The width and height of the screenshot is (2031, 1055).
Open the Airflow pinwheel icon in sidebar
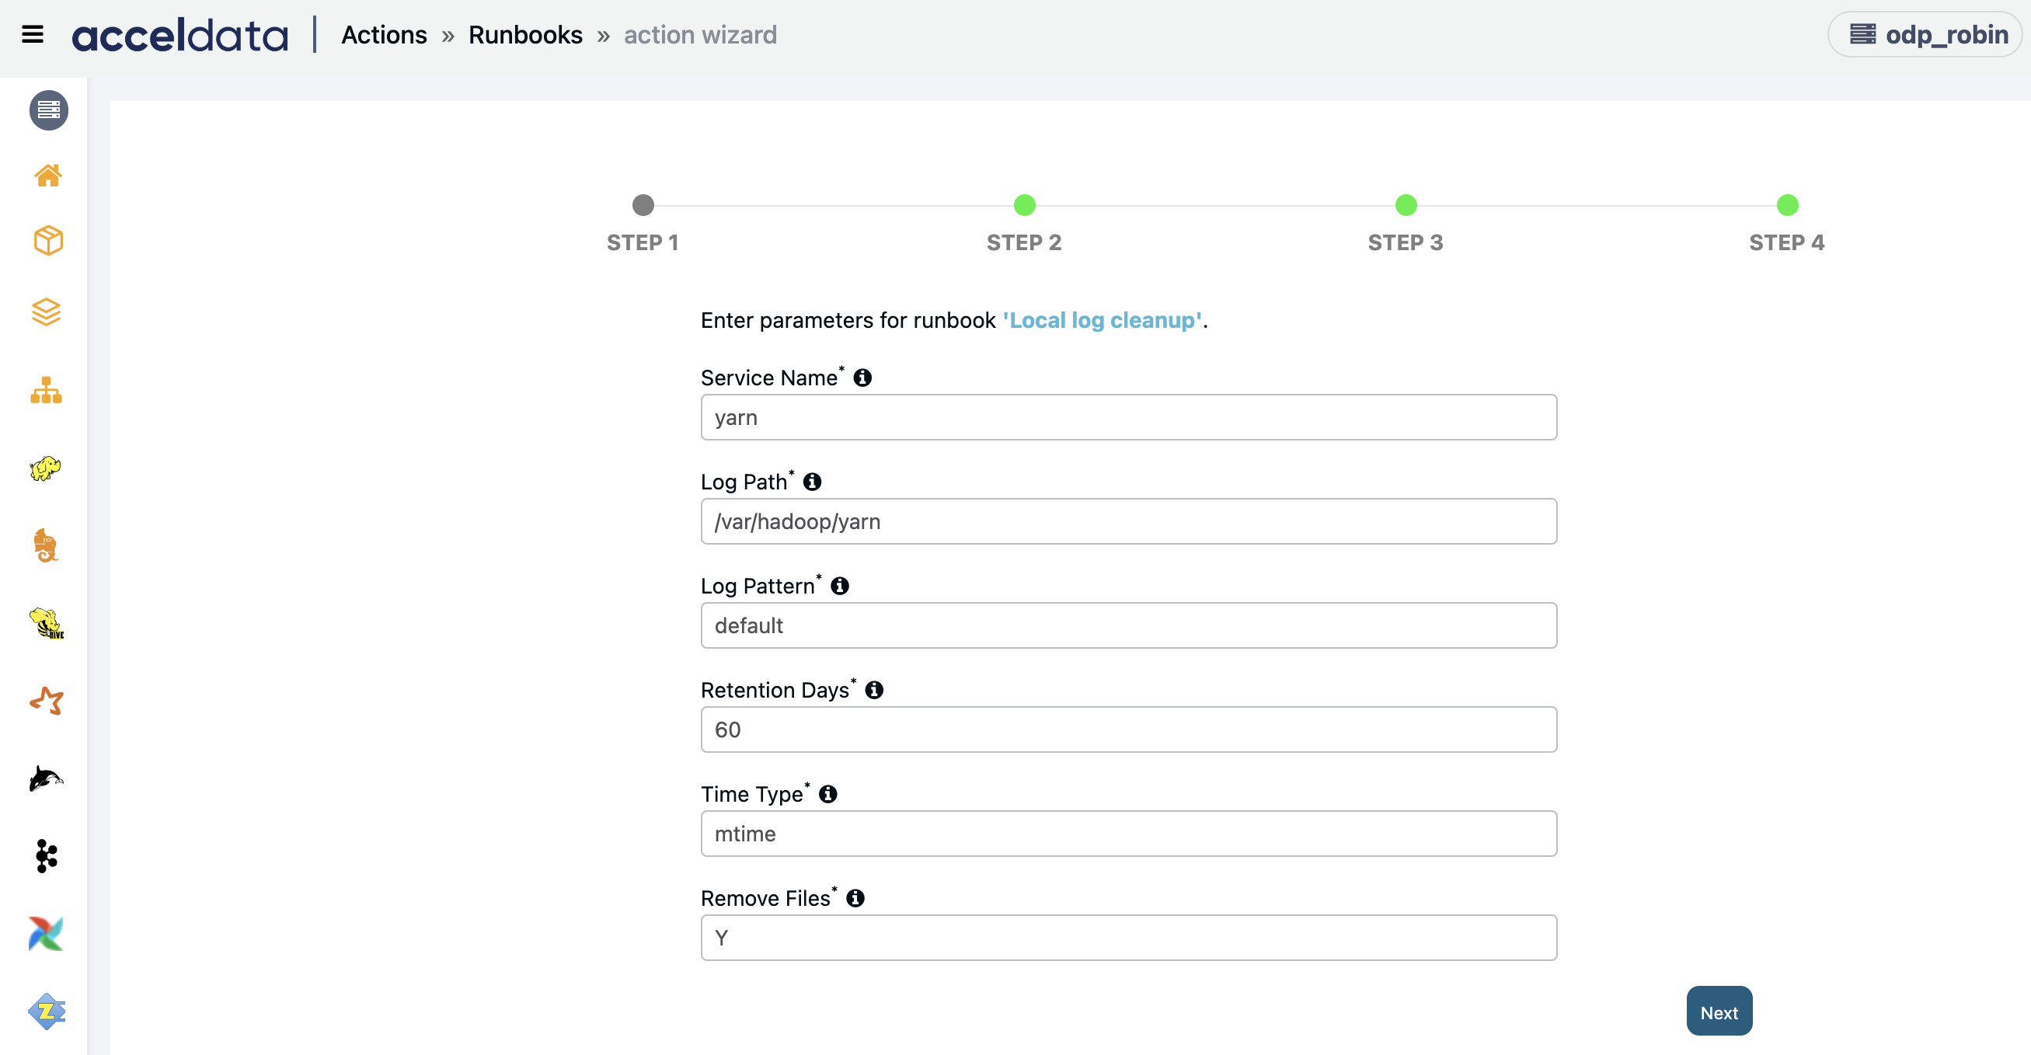(x=47, y=934)
